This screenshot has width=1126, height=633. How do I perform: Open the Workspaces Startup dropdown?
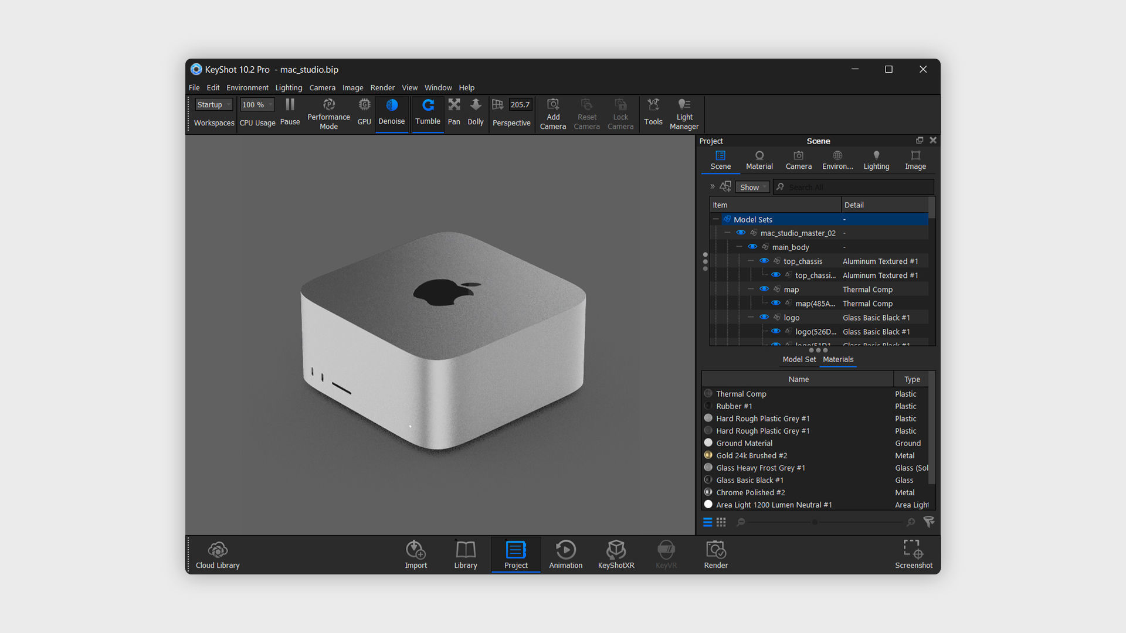[x=214, y=105]
